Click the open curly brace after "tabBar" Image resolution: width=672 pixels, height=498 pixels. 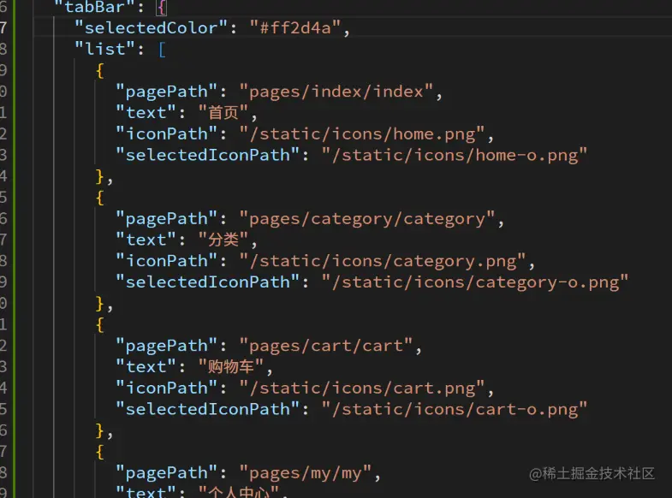(162, 7)
